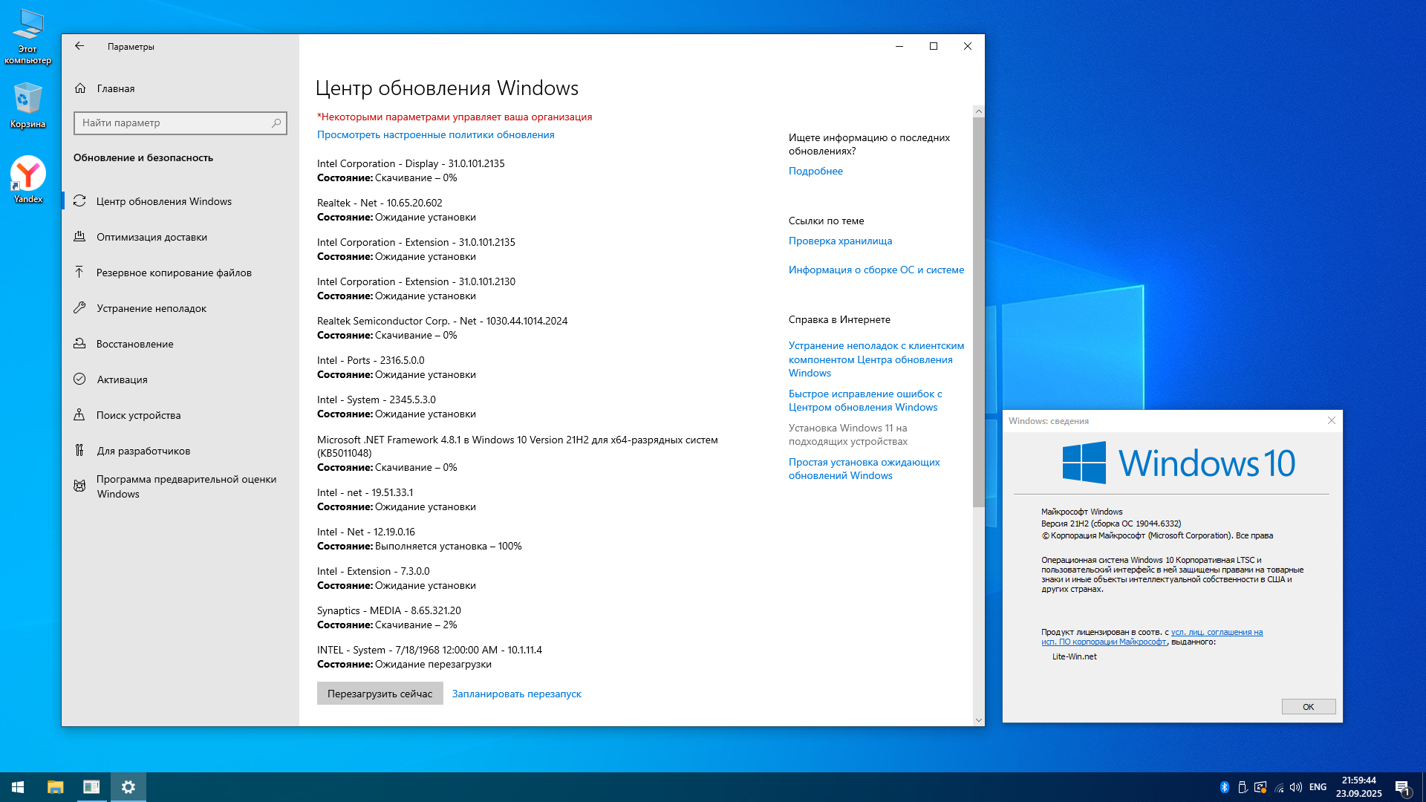Open configured update policies link
Screen dimensions: 1426x802
click(x=435, y=134)
